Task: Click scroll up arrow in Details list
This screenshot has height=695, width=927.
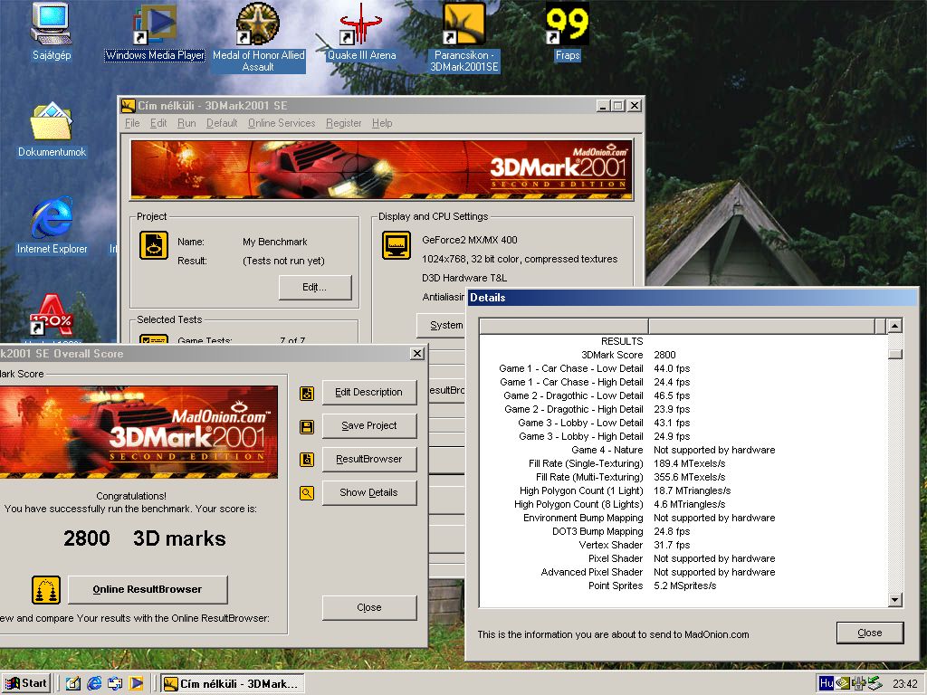Action: click(895, 326)
